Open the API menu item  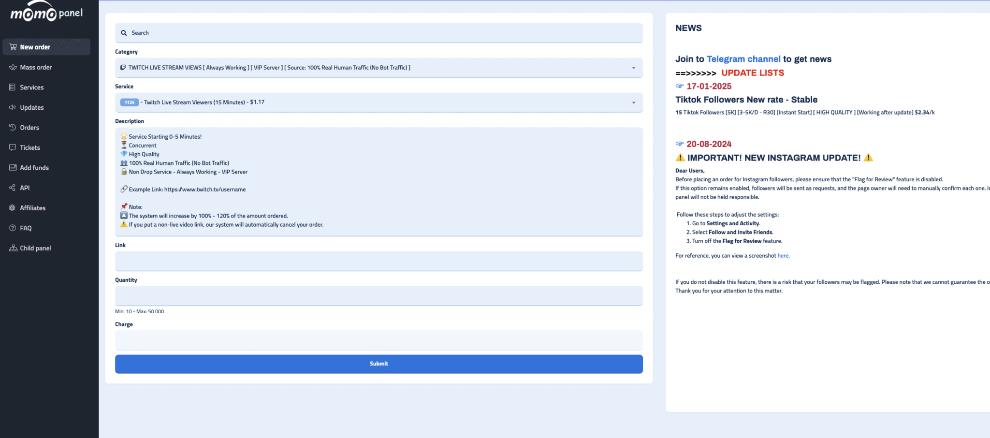[25, 188]
